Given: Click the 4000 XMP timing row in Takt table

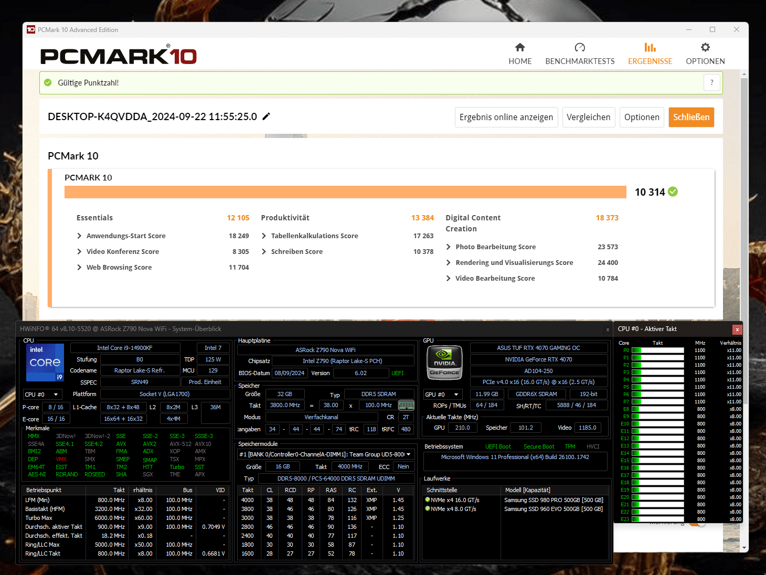Looking at the screenshot, I should 326,500.
